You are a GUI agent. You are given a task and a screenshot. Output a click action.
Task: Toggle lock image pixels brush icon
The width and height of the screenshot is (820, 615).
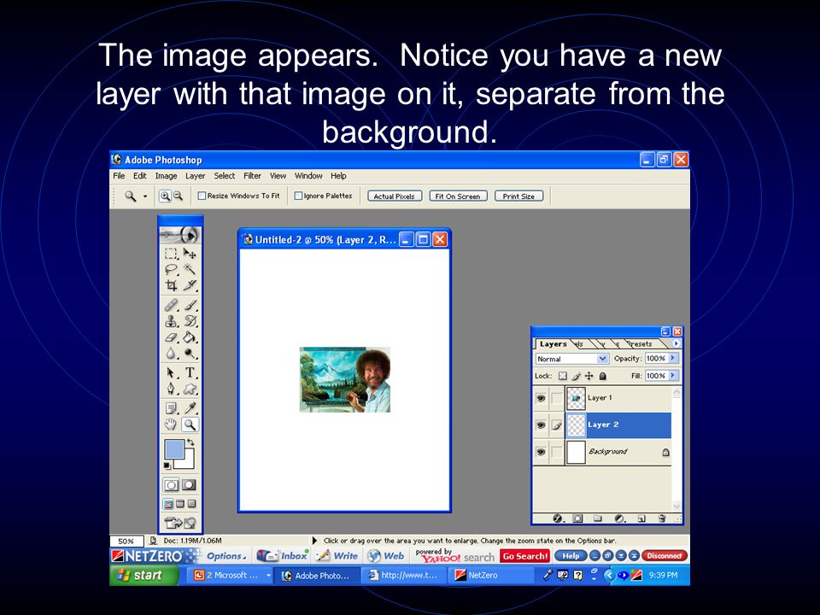[x=576, y=376]
